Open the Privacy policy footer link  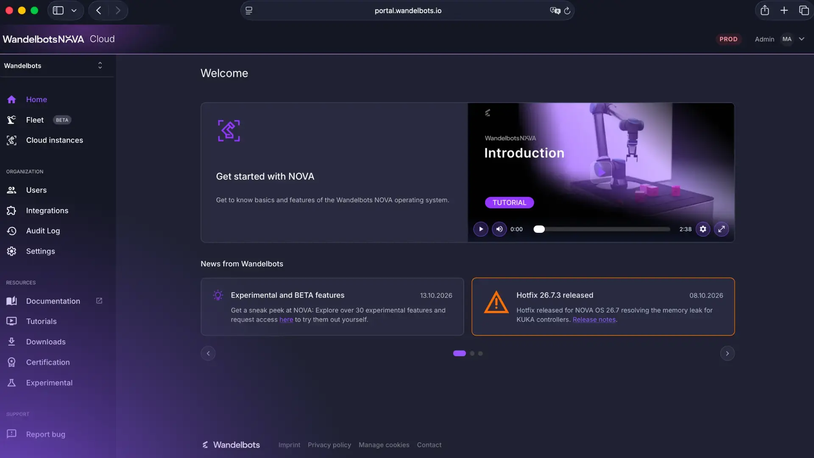pyautogui.click(x=329, y=445)
